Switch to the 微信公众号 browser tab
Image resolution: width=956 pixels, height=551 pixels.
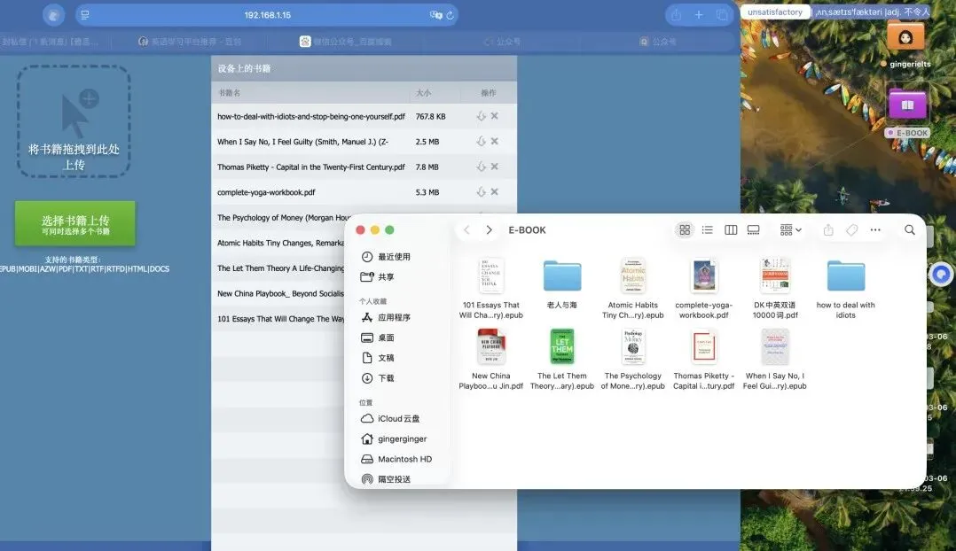(346, 42)
